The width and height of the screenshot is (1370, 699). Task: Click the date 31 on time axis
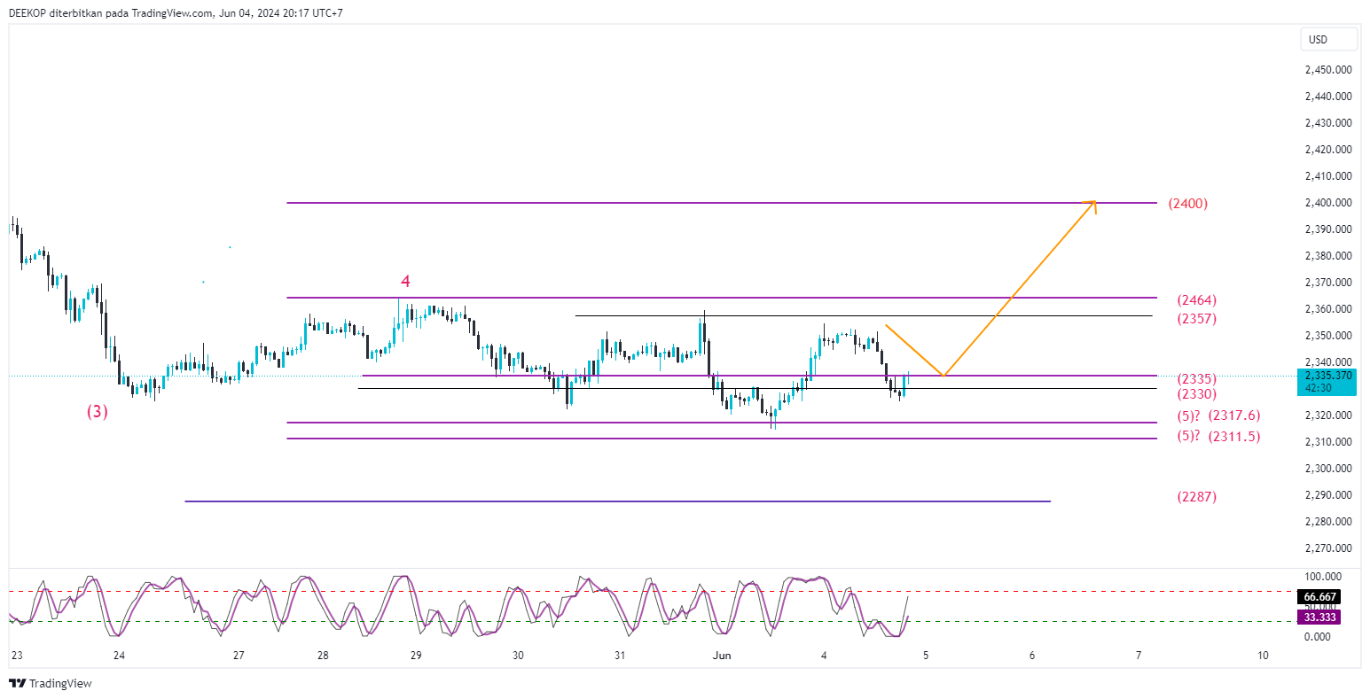click(620, 656)
